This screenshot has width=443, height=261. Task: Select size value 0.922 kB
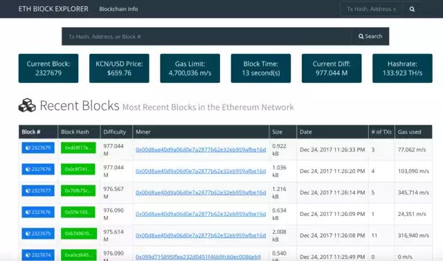click(279, 150)
